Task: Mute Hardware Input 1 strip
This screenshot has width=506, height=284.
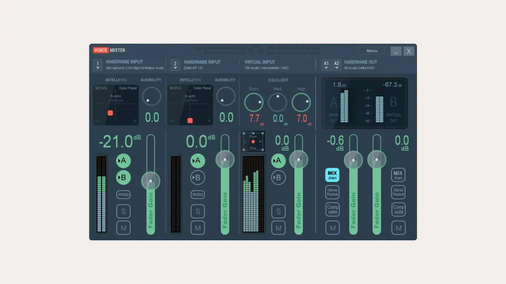Action: (124, 228)
